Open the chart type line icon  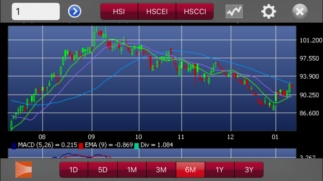pos(234,12)
